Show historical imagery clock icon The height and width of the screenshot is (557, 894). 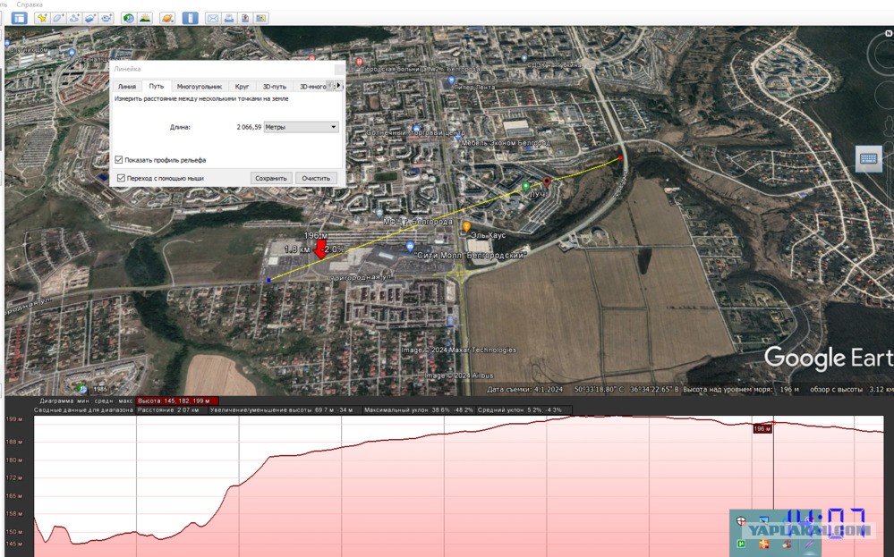pos(129,18)
